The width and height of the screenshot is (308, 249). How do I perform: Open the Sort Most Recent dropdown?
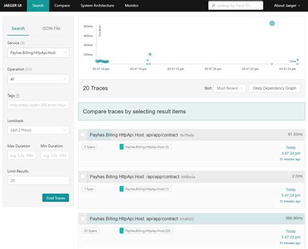click(230, 88)
